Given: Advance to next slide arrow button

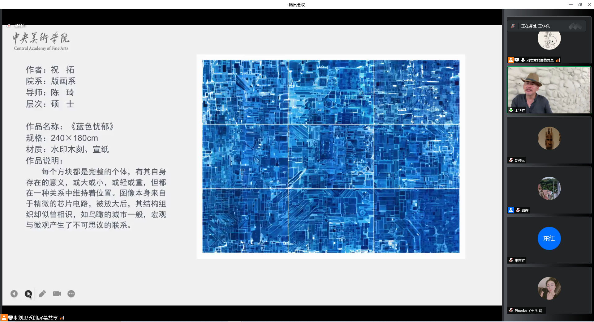Looking at the screenshot, I should (x=28, y=294).
